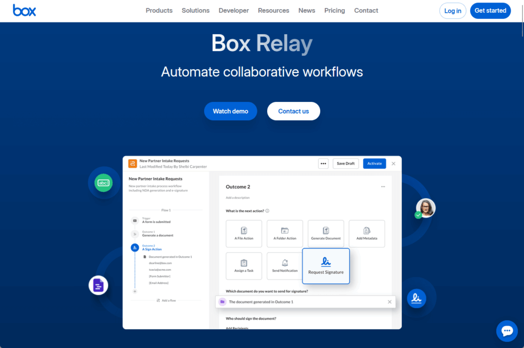Click the blue signature circle icon
The height and width of the screenshot is (348, 524).
click(417, 298)
